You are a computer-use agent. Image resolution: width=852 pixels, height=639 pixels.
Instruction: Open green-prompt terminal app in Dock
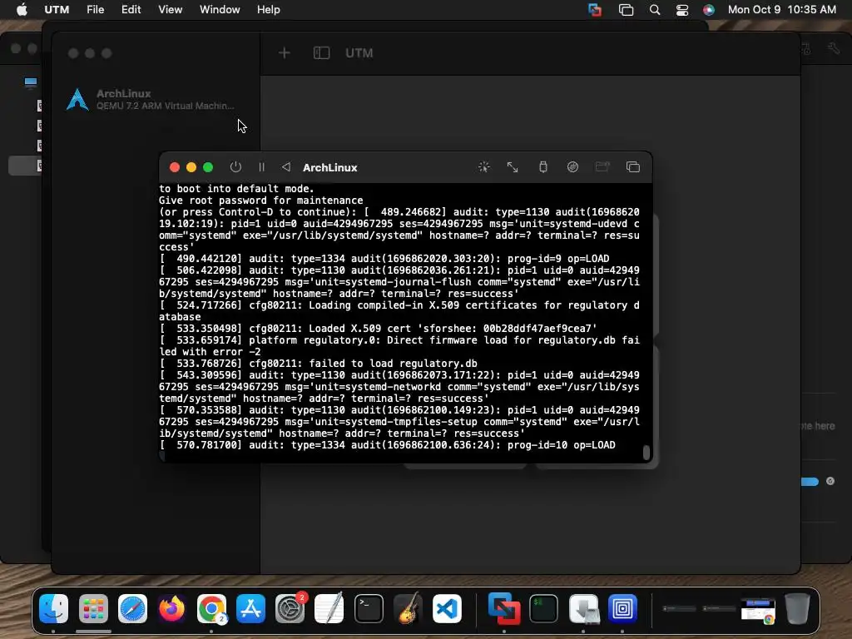pyautogui.click(x=543, y=608)
